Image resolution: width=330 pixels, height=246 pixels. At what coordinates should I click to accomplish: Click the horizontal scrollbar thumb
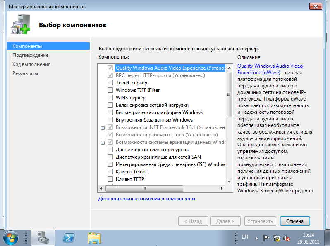(x=144, y=188)
